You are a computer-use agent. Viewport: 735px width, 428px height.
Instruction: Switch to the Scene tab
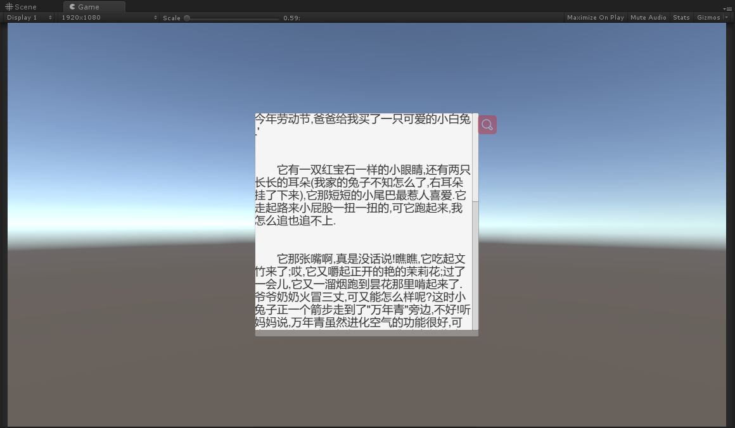pyautogui.click(x=24, y=6)
